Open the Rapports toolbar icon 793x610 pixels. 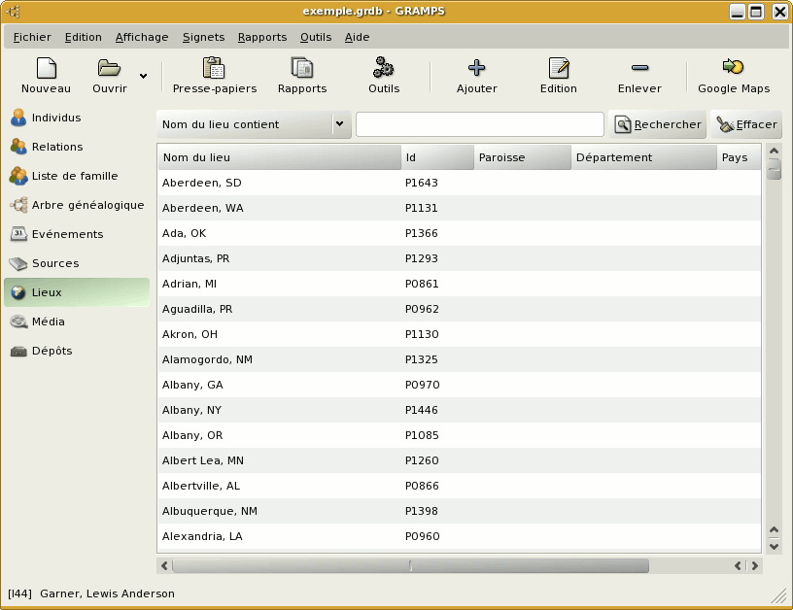tap(301, 69)
